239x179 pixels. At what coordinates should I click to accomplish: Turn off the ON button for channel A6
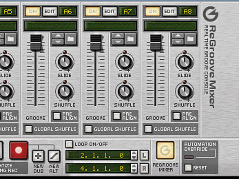(x=32, y=12)
